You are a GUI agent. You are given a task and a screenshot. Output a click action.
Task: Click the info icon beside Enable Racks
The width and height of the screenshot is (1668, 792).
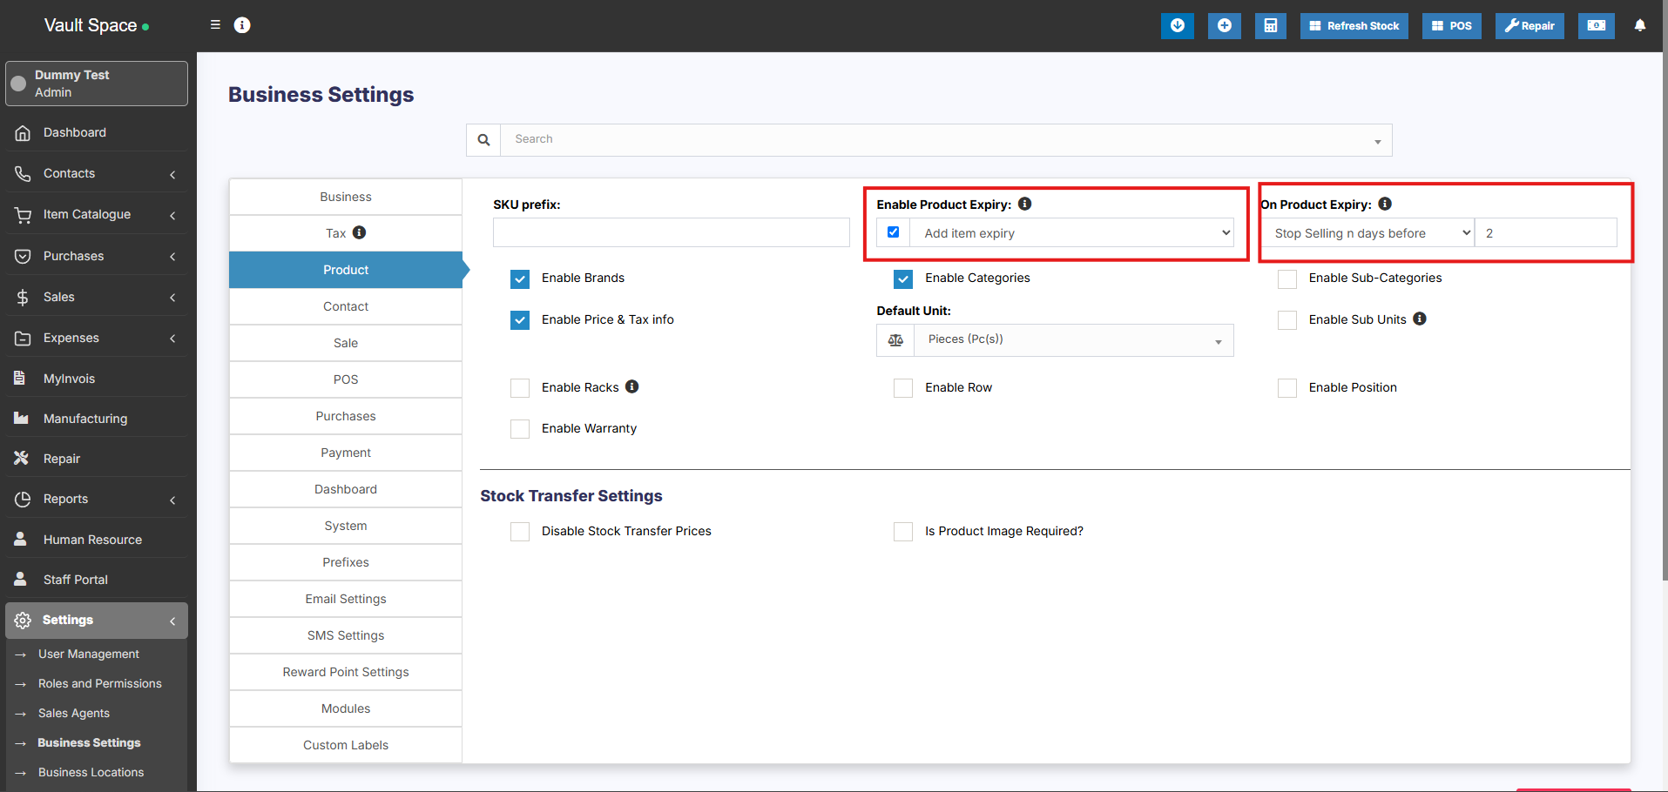(x=632, y=386)
